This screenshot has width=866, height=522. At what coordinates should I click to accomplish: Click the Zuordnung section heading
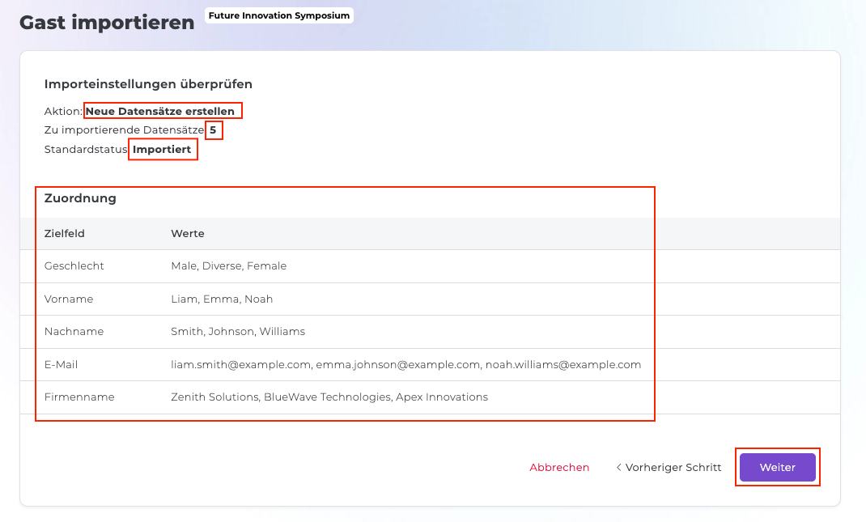[x=80, y=198]
